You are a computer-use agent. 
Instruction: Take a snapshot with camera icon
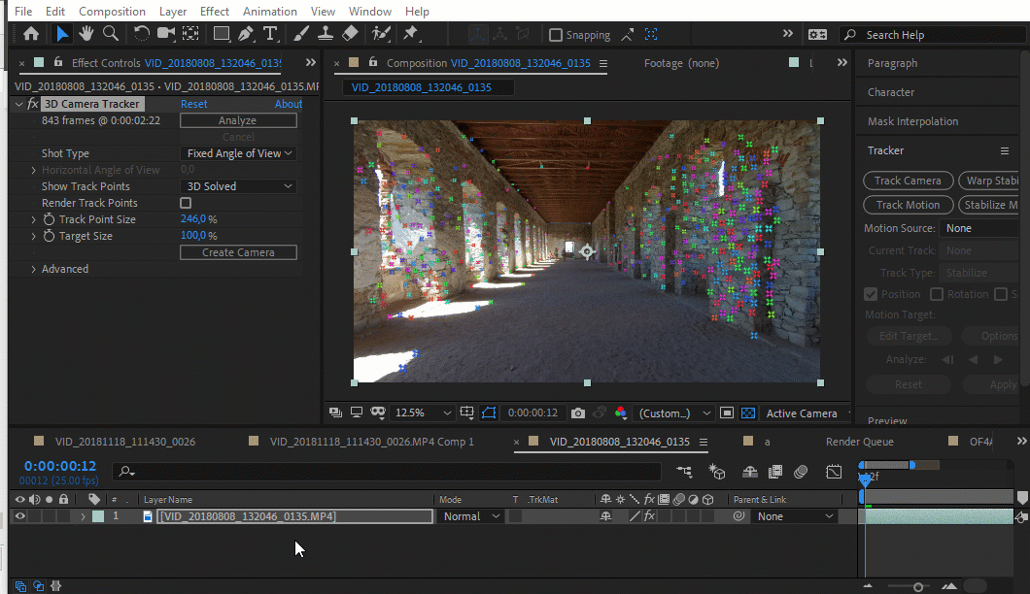pyautogui.click(x=578, y=413)
